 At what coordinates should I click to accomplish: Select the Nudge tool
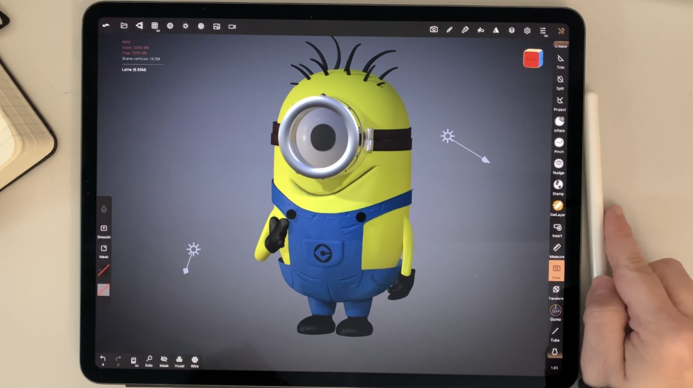click(x=559, y=164)
